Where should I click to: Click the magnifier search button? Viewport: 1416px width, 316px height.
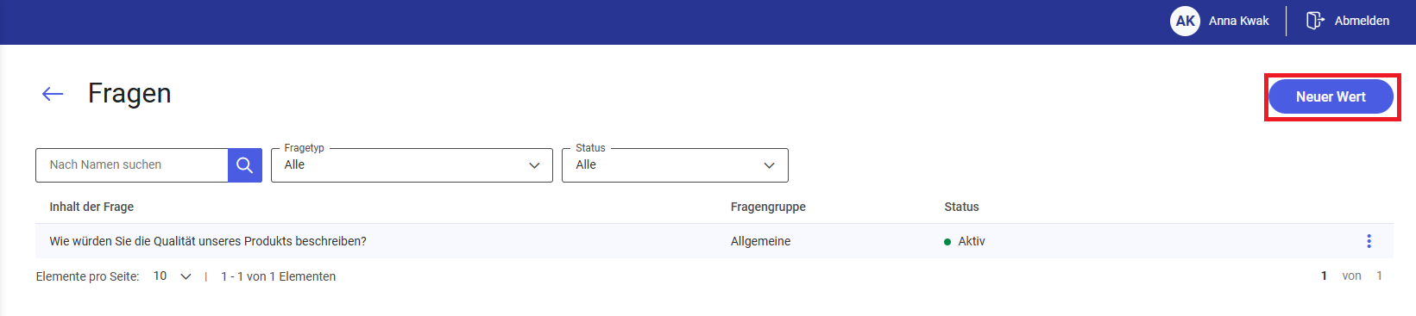245,165
